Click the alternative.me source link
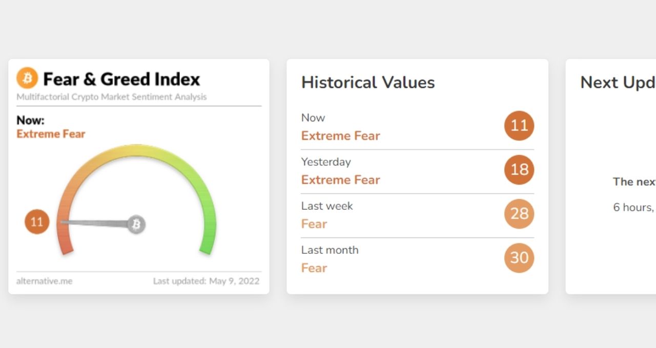Viewport: 656px width, 348px height. pos(44,281)
